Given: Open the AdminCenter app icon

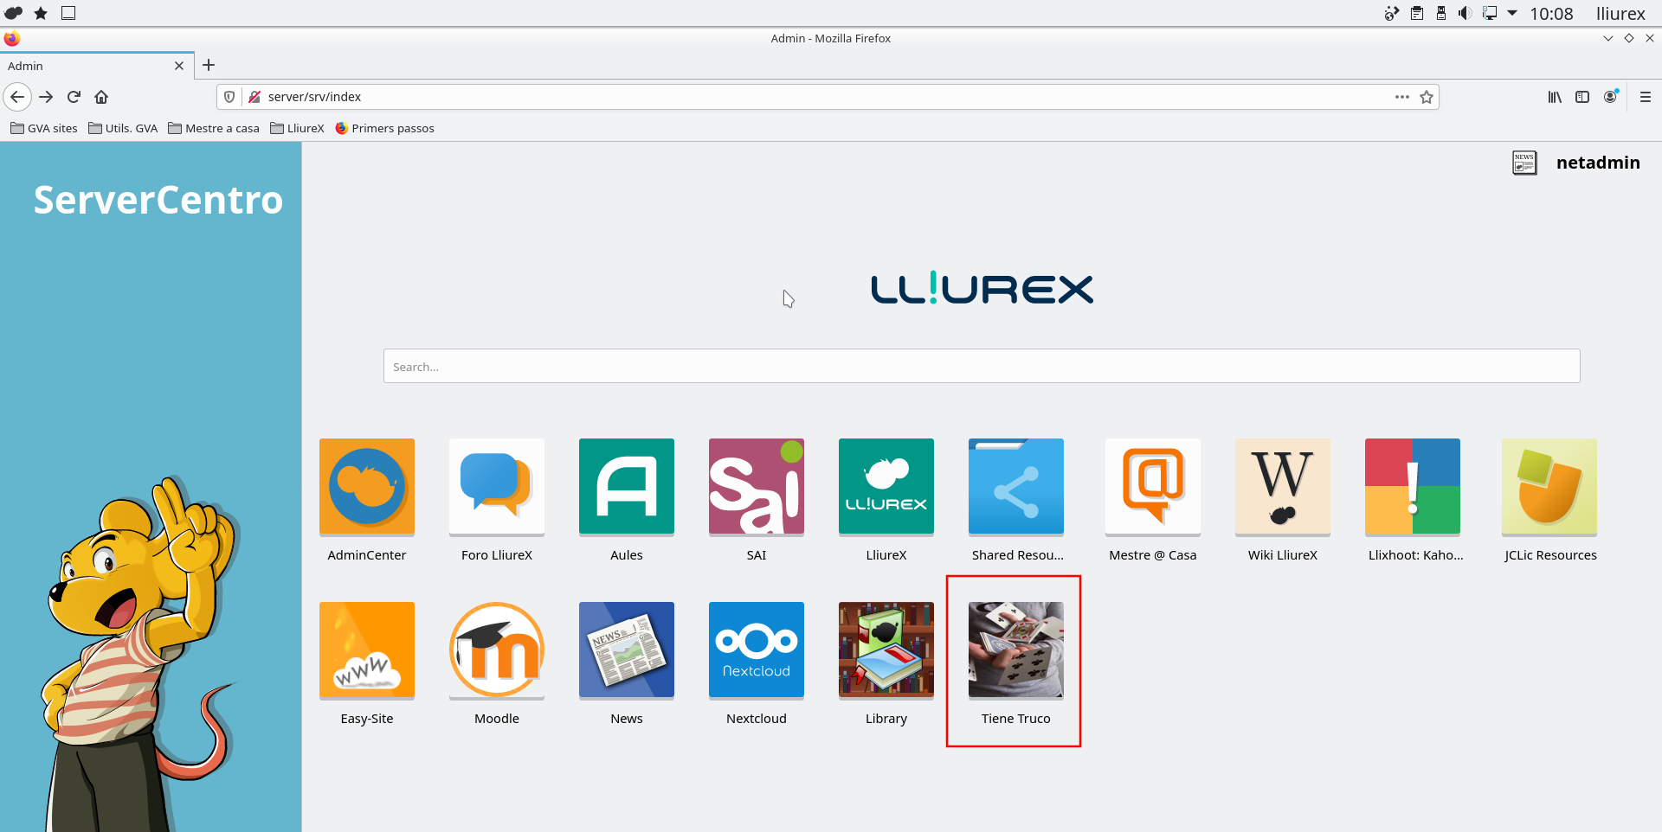Looking at the screenshot, I should click(366, 486).
